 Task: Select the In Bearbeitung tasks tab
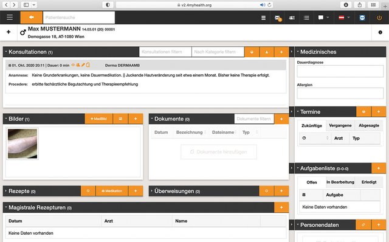tap(340, 182)
